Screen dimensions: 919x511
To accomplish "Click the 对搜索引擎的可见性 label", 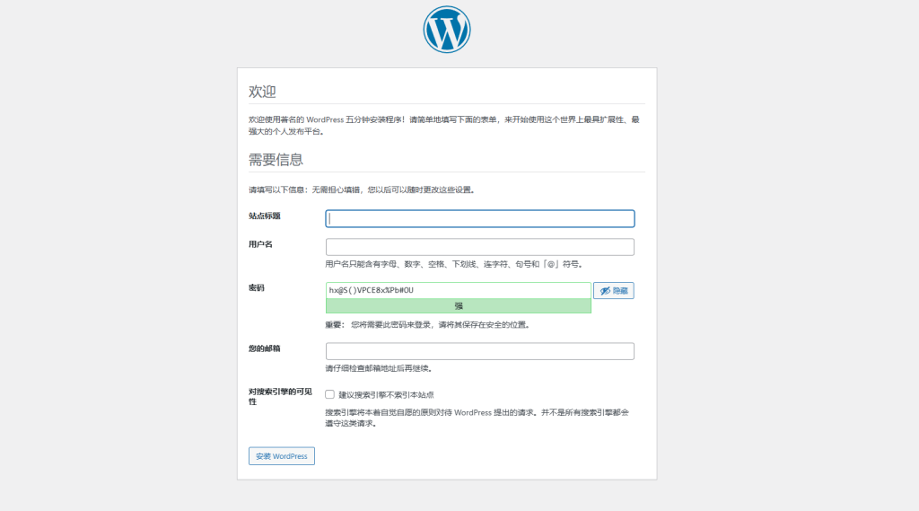I will 280,397.
